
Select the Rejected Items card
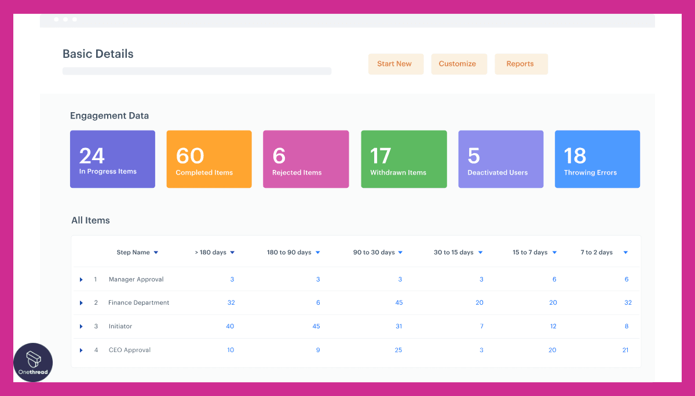click(x=306, y=159)
